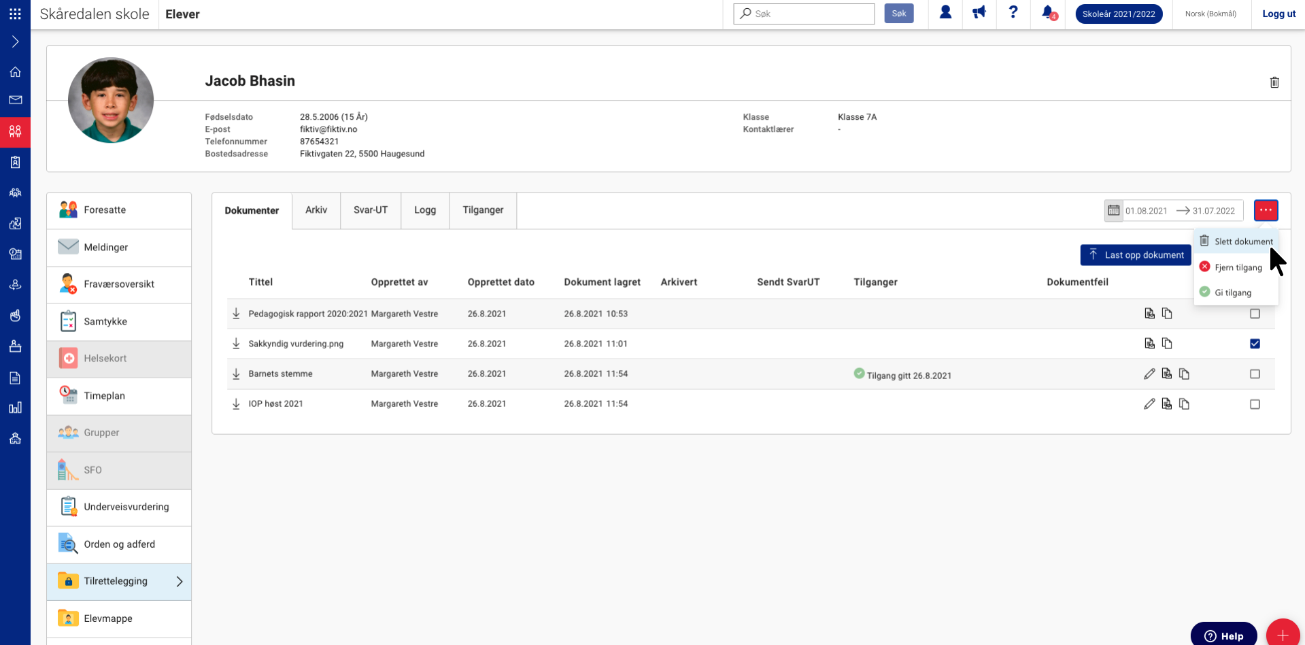
Task: Click the red plus floating button
Action: (x=1283, y=635)
